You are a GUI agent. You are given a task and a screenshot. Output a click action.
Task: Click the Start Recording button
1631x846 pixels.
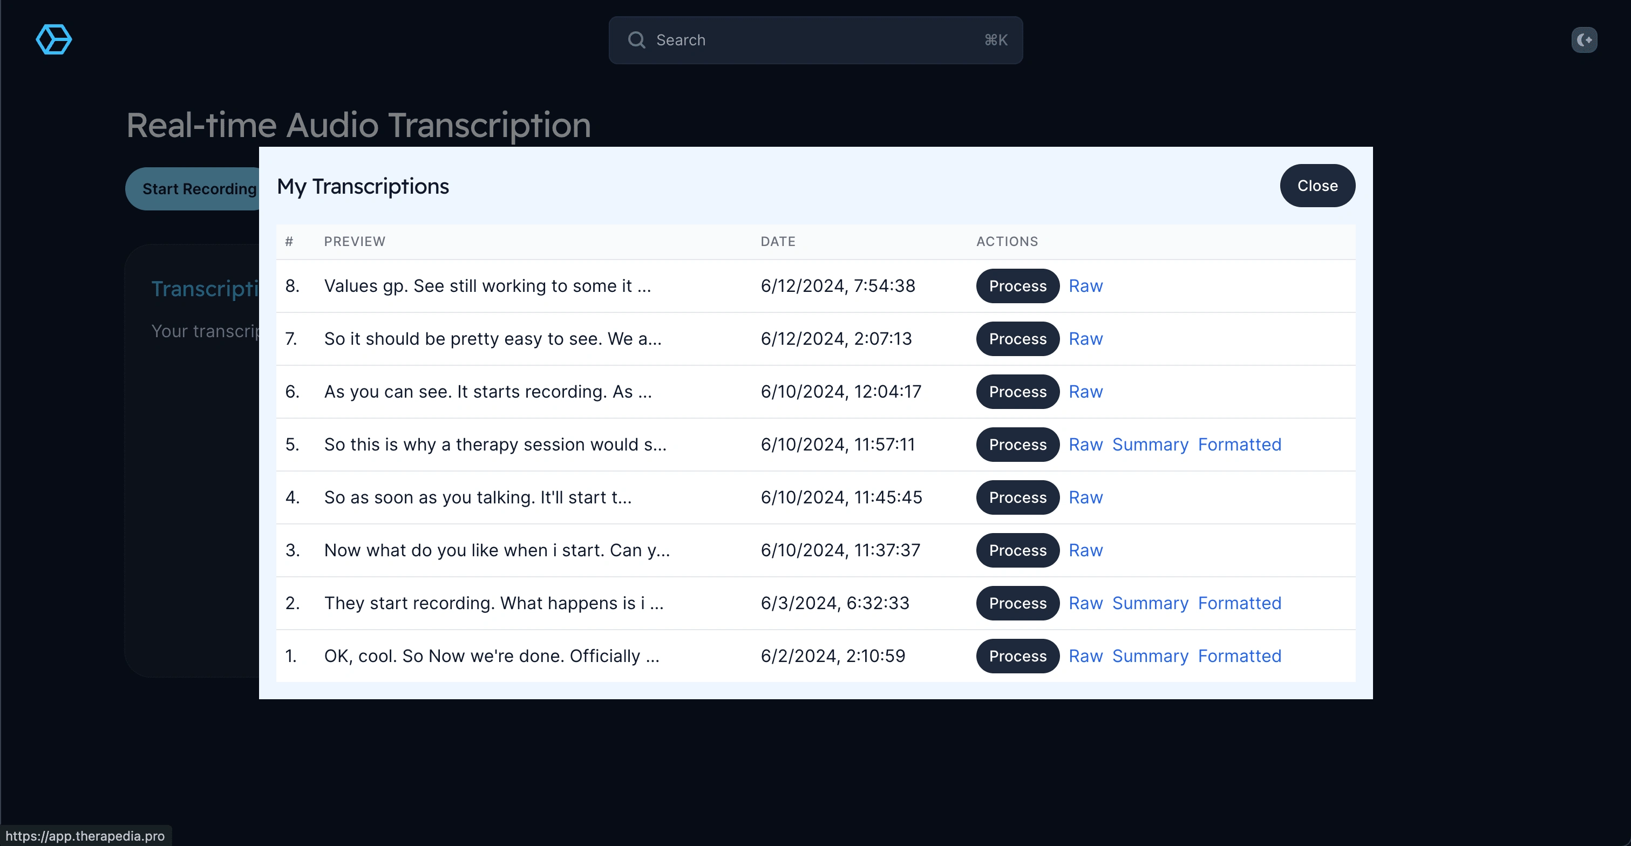(193, 188)
